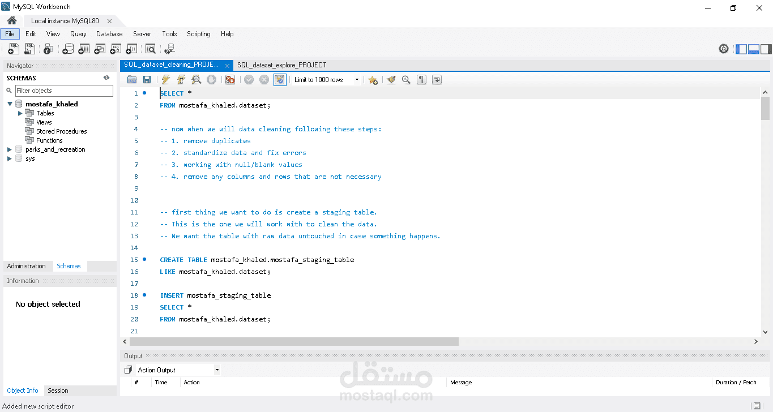Switch to the SQL_dataset_explore_PROJECT tab

coord(281,65)
